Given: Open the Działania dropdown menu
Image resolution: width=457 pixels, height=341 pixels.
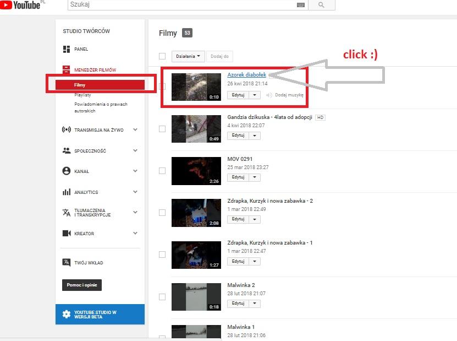Looking at the screenshot, I should pyautogui.click(x=189, y=56).
